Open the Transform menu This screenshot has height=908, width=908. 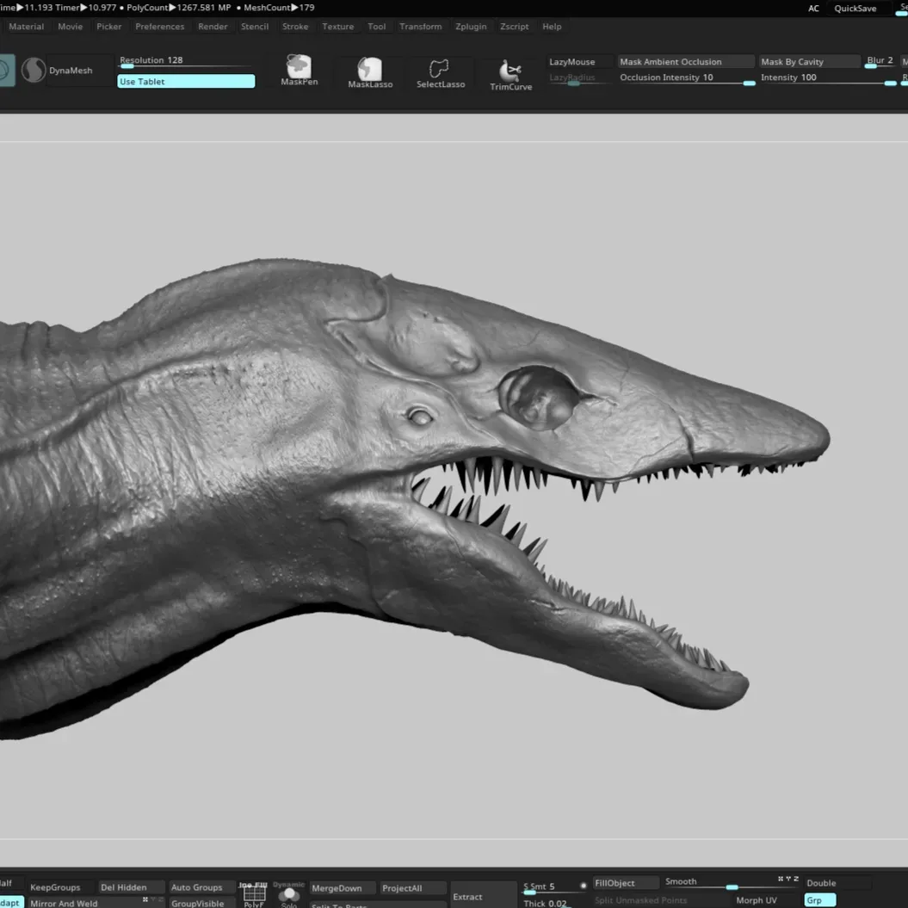point(420,27)
